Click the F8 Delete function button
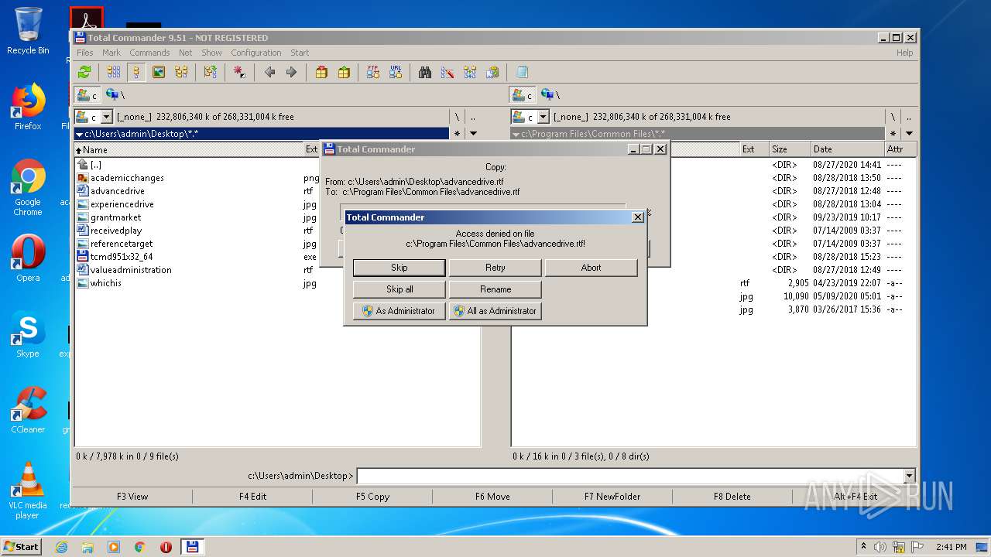991x557 pixels. [732, 497]
